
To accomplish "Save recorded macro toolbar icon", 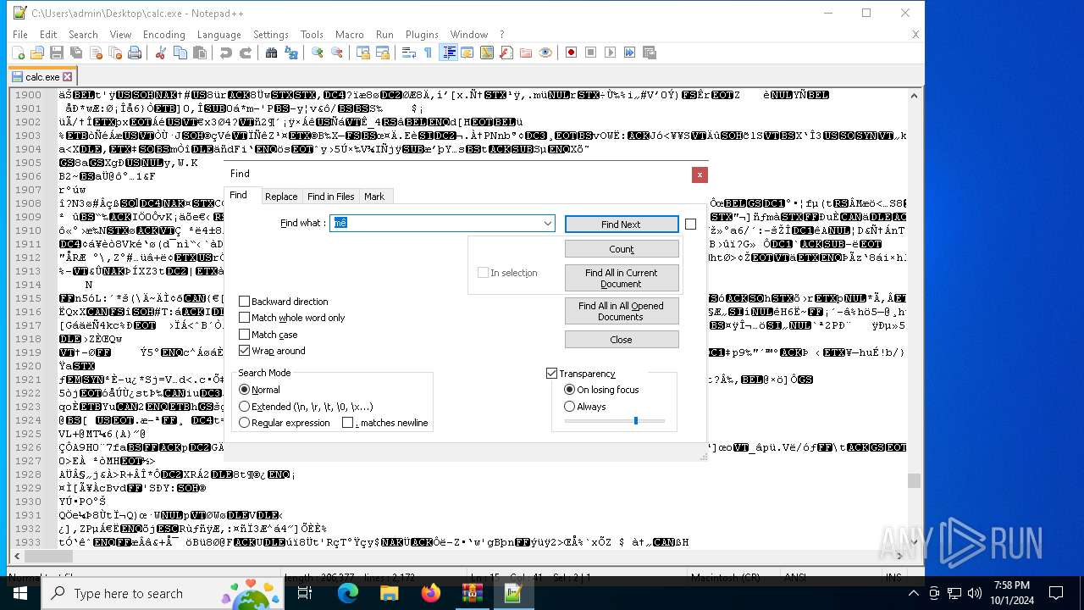I will [650, 53].
